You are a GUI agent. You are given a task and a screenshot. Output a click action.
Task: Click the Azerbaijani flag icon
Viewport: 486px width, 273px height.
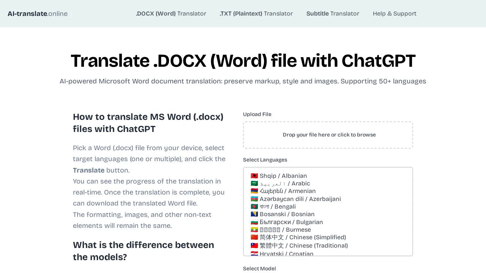254,199
